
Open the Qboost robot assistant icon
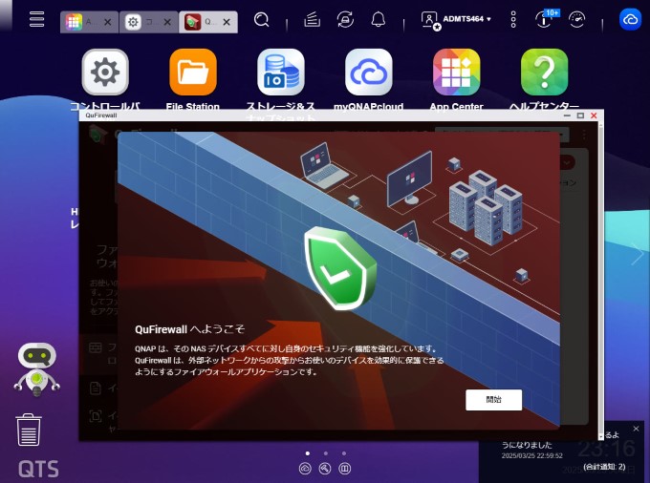click(37, 369)
